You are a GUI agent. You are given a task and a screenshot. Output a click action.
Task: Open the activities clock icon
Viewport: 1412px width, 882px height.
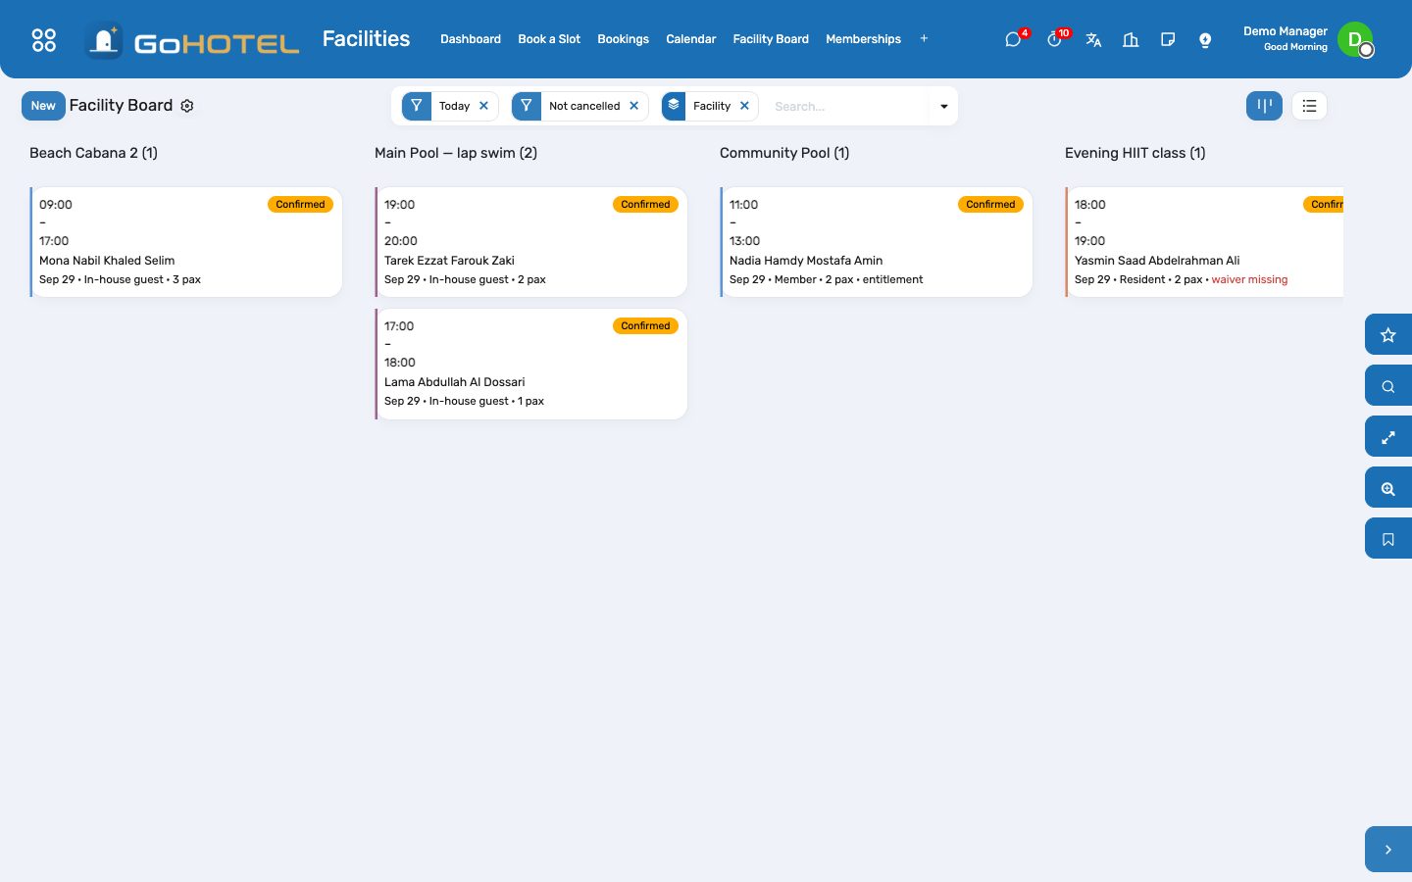pyautogui.click(x=1054, y=39)
